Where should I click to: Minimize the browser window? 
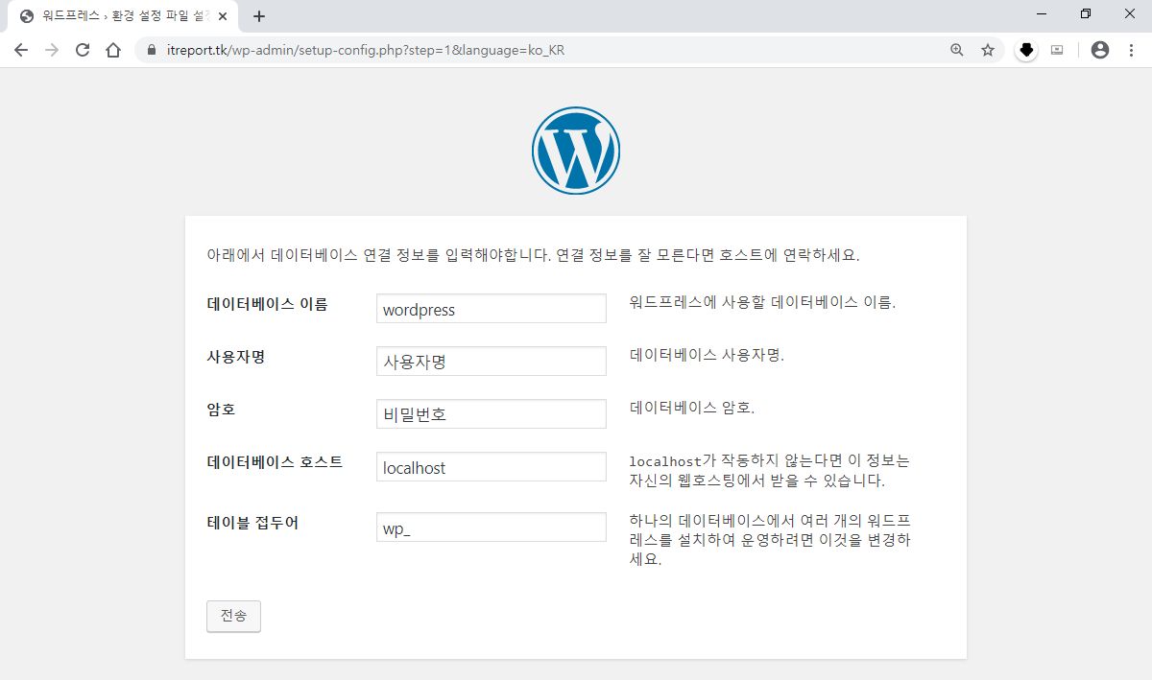tap(1042, 13)
